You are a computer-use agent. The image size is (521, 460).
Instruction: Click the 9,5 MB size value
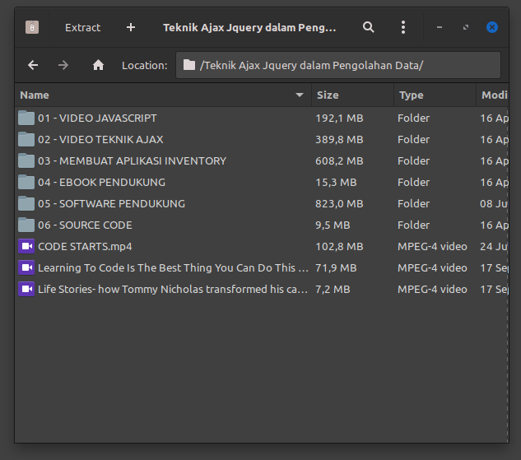333,225
